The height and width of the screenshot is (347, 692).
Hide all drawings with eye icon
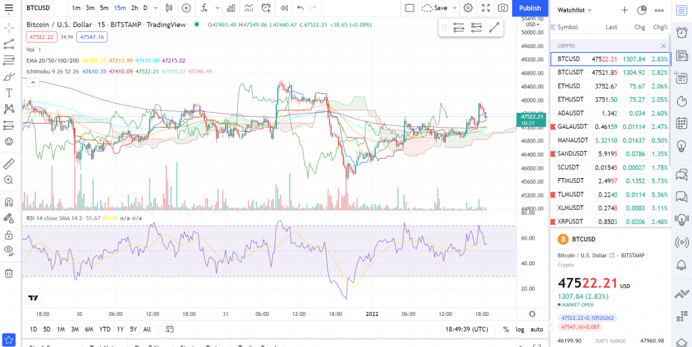9,251
